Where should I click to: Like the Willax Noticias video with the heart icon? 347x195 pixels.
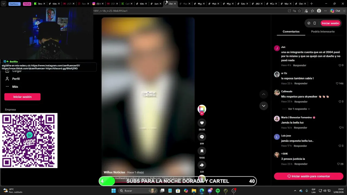click(x=202, y=123)
